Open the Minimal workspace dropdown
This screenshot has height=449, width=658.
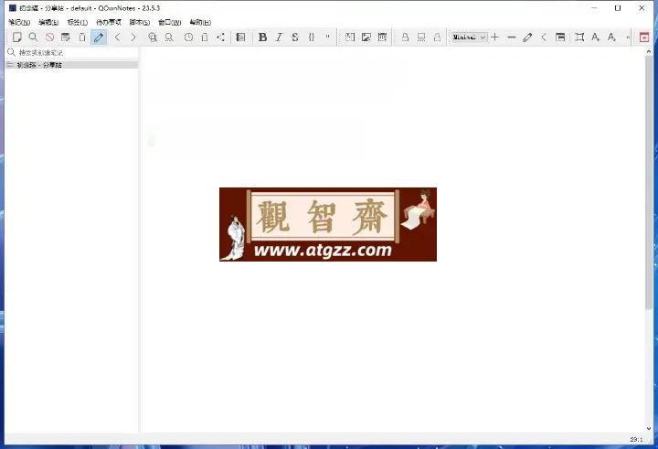(x=469, y=37)
